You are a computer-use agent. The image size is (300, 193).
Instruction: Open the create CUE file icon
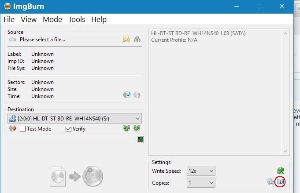click(x=137, y=39)
